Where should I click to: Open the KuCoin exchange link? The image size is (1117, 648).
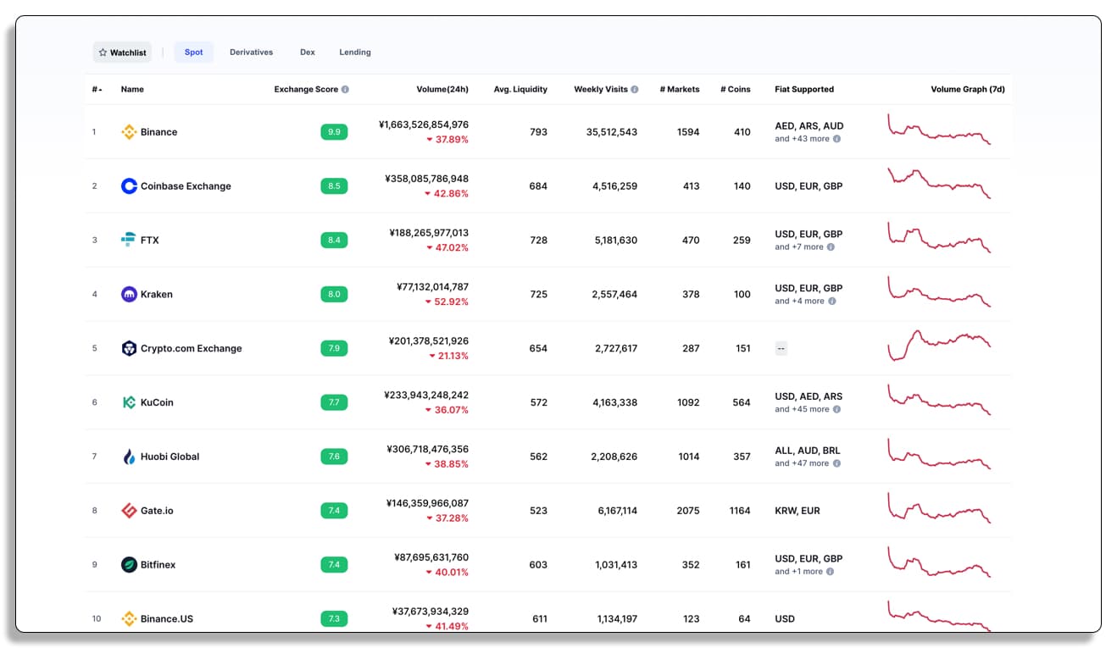[157, 402]
